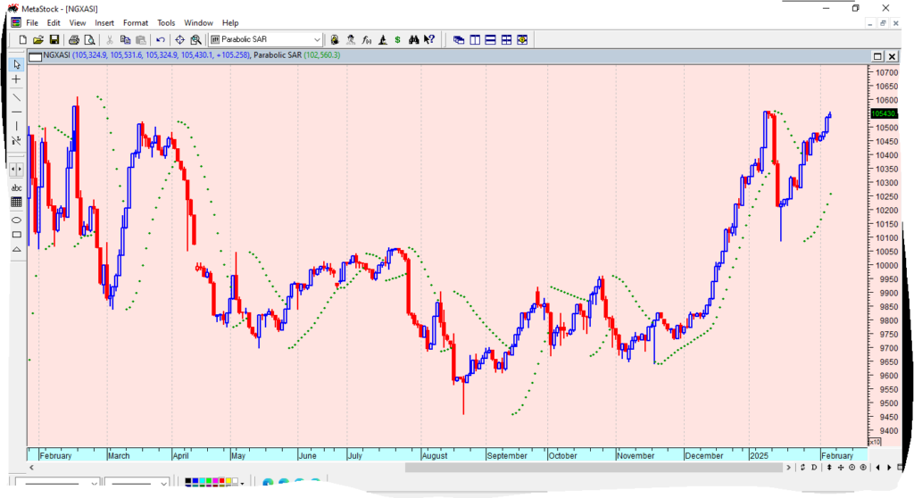
Task: Click the Print toolbar icon
Action: 74,39
